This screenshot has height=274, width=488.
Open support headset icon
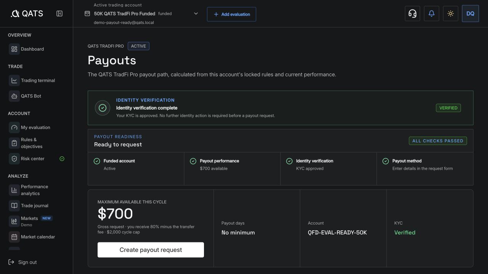click(x=412, y=14)
